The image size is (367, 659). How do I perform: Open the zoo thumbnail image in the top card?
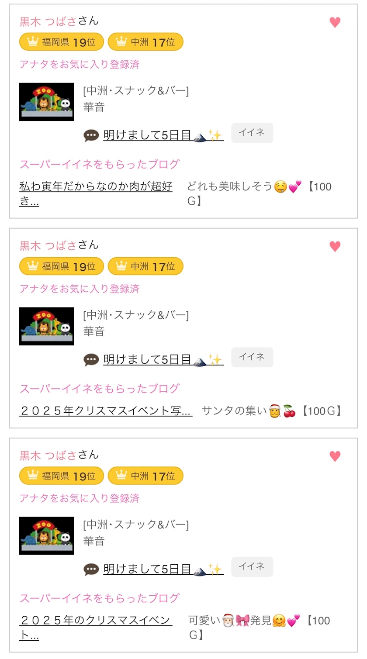coord(46,102)
